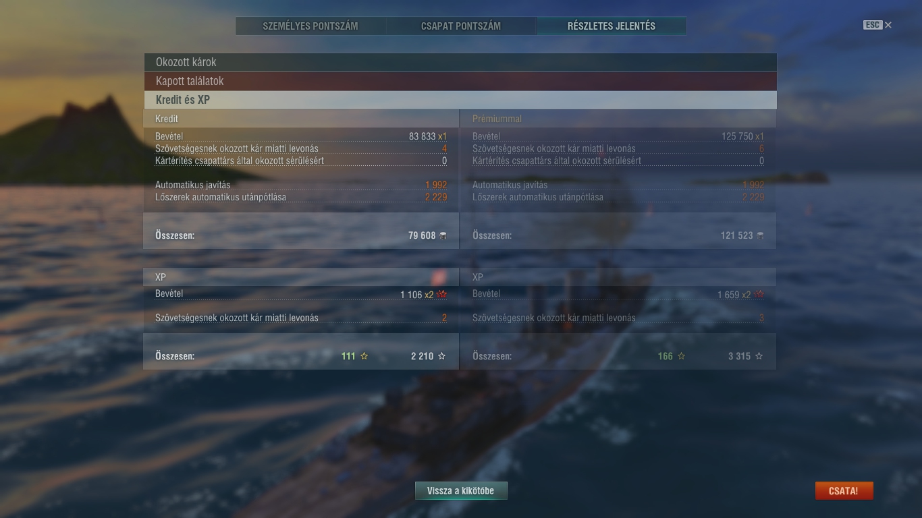Click the ESC key indicator
The height and width of the screenshot is (518, 922).
click(873, 25)
